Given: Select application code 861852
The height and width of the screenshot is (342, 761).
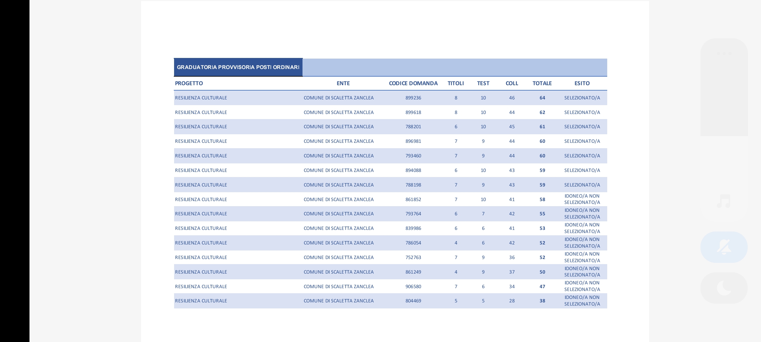Looking at the screenshot, I should [413, 199].
